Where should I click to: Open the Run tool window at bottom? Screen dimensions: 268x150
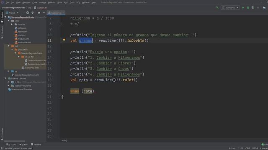pos(23,145)
